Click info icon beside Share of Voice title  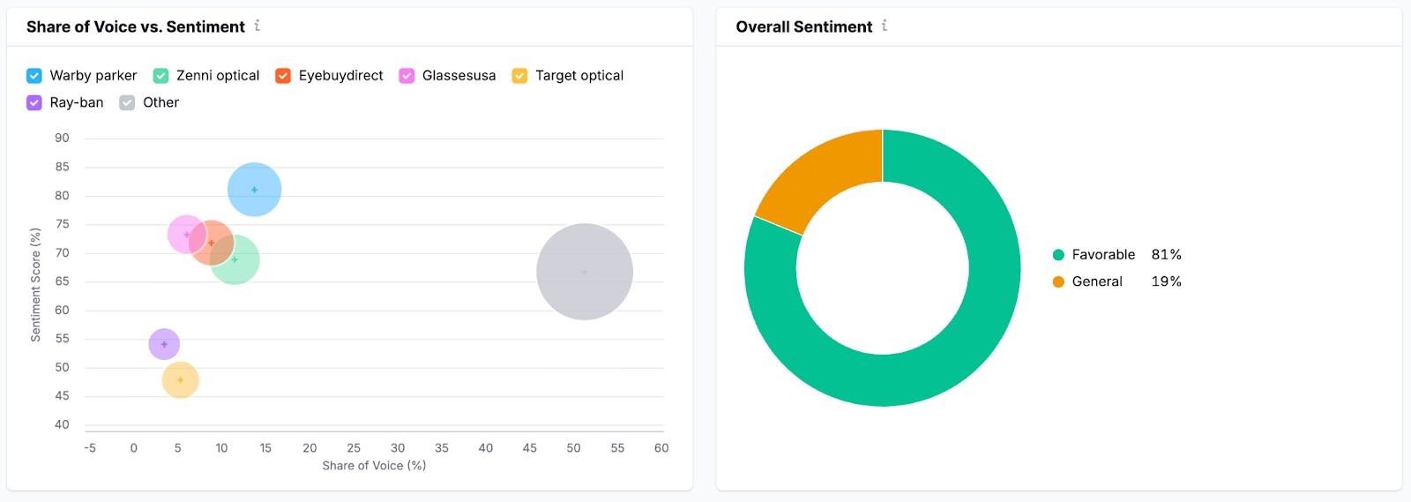[258, 26]
